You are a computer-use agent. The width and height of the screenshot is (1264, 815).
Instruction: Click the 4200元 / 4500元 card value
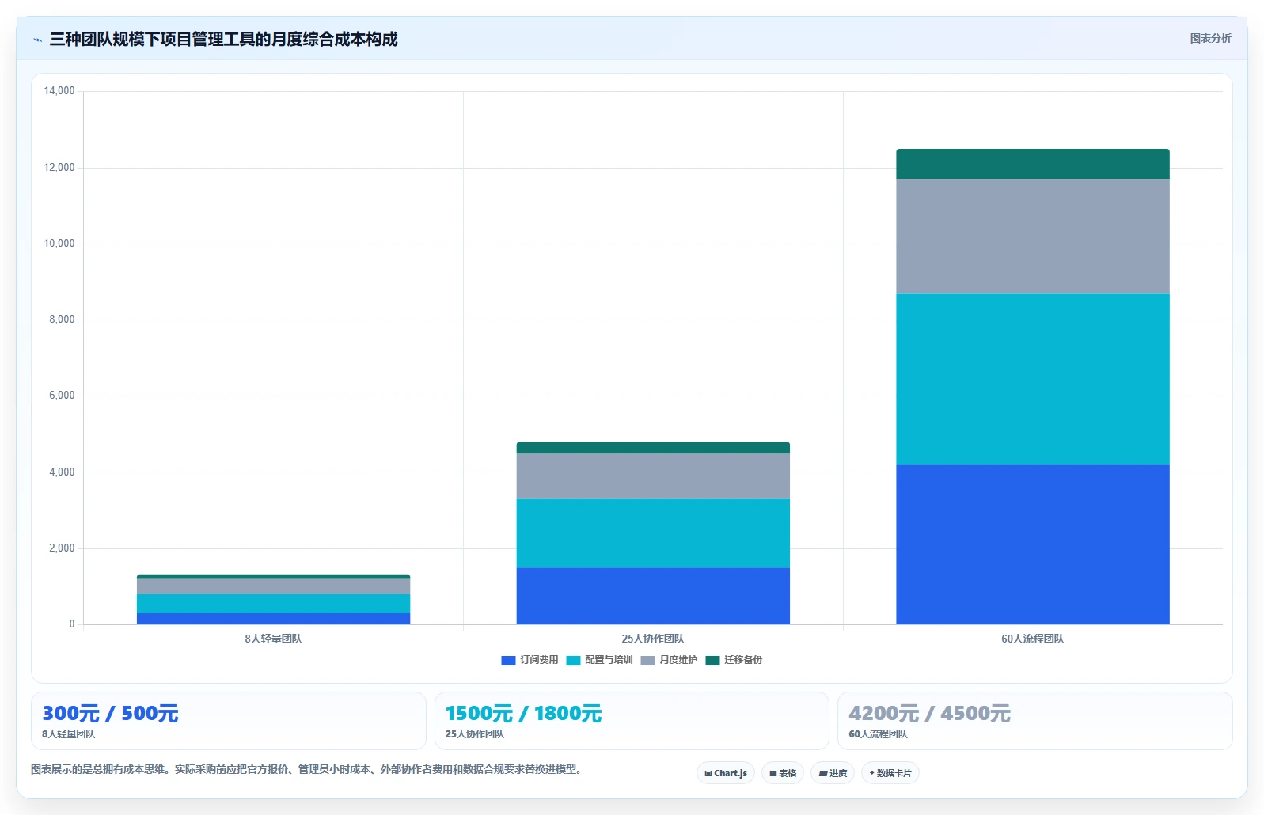coord(929,714)
